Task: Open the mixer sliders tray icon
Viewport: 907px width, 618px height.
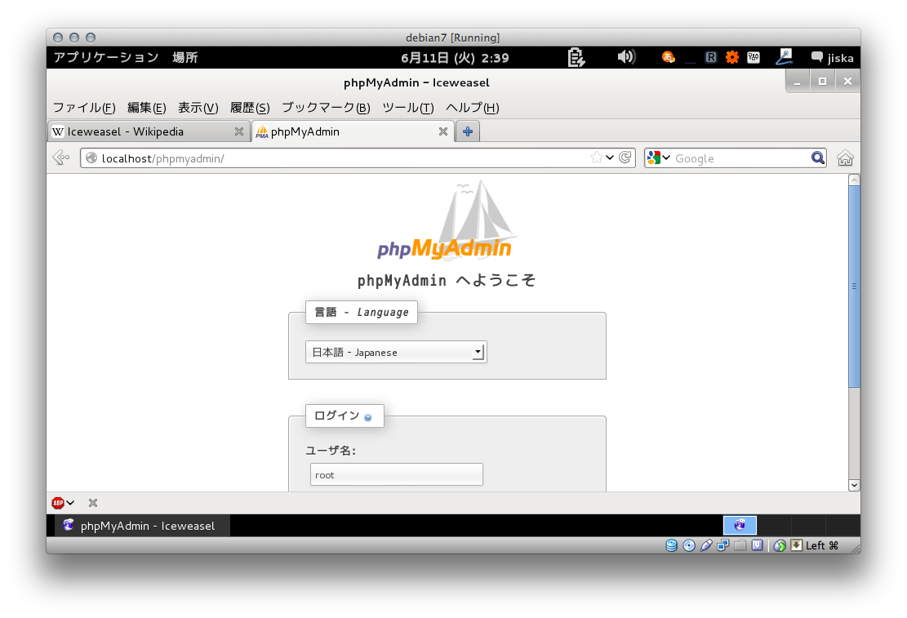Action: pyautogui.click(x=754, y=57)
